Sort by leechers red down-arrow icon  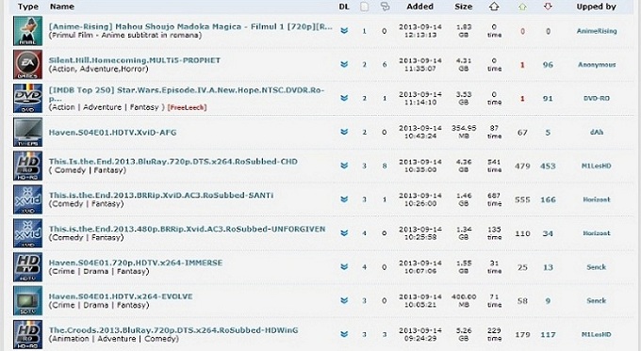[548, 7]
